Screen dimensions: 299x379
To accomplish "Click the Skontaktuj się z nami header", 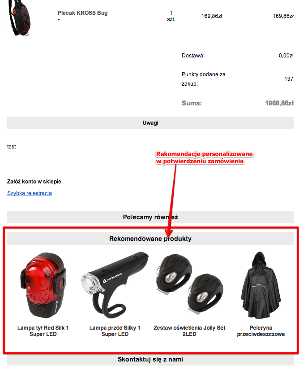I will pyautogui.click(x=150, y=359).
